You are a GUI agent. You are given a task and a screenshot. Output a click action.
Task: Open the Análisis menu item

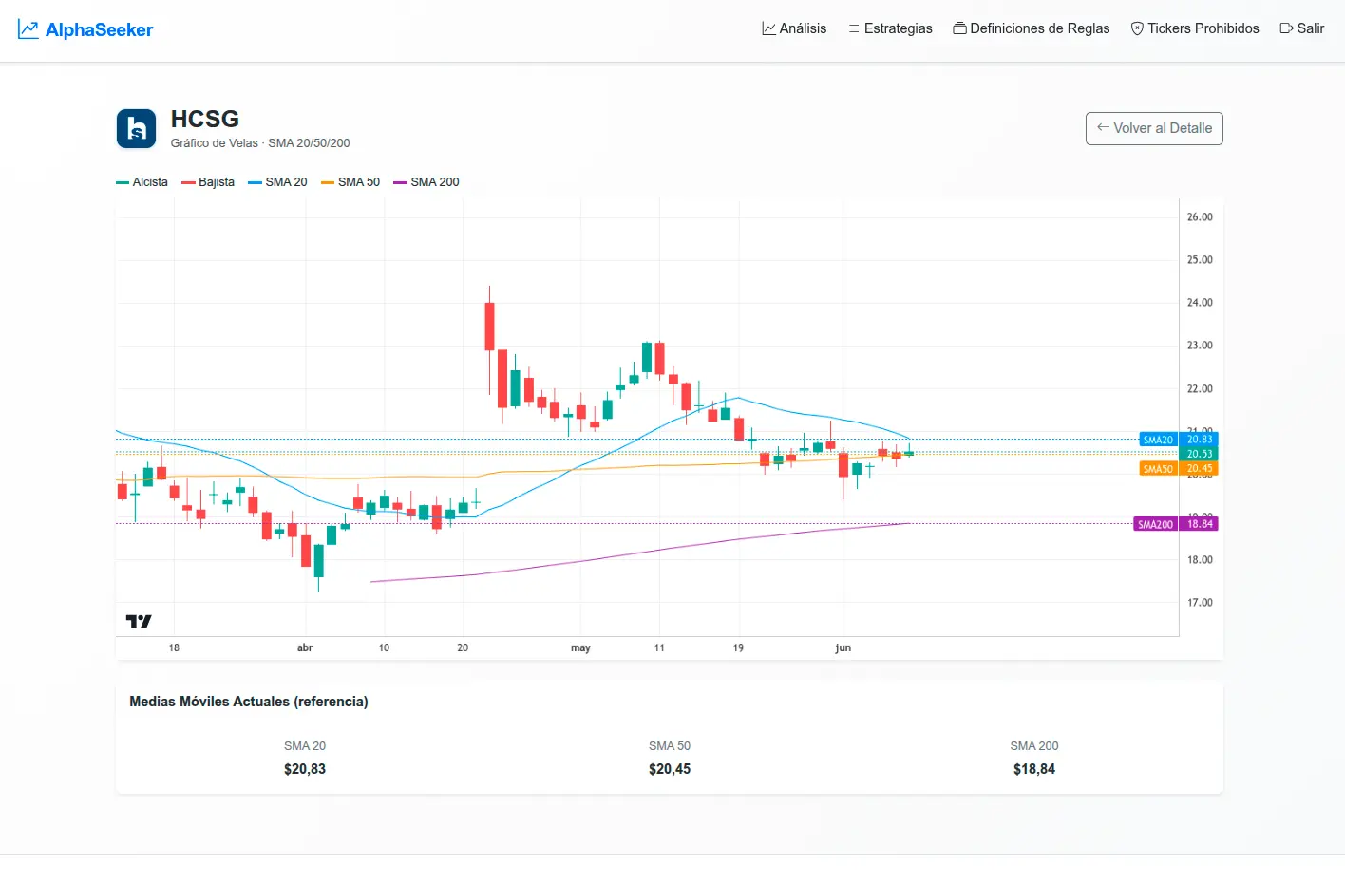coord(794,28)
